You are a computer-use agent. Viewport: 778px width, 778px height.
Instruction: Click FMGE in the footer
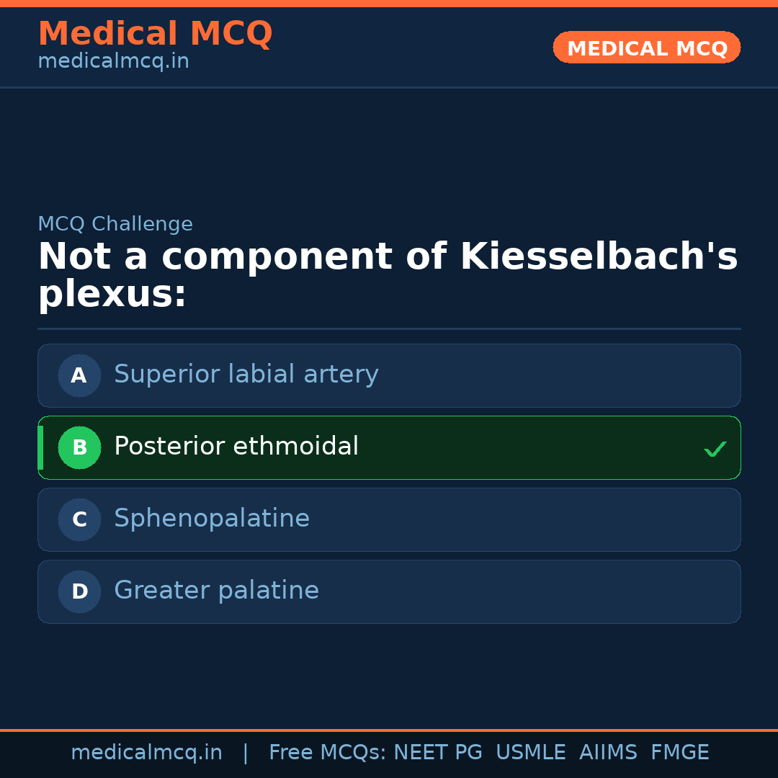point(679,753)
